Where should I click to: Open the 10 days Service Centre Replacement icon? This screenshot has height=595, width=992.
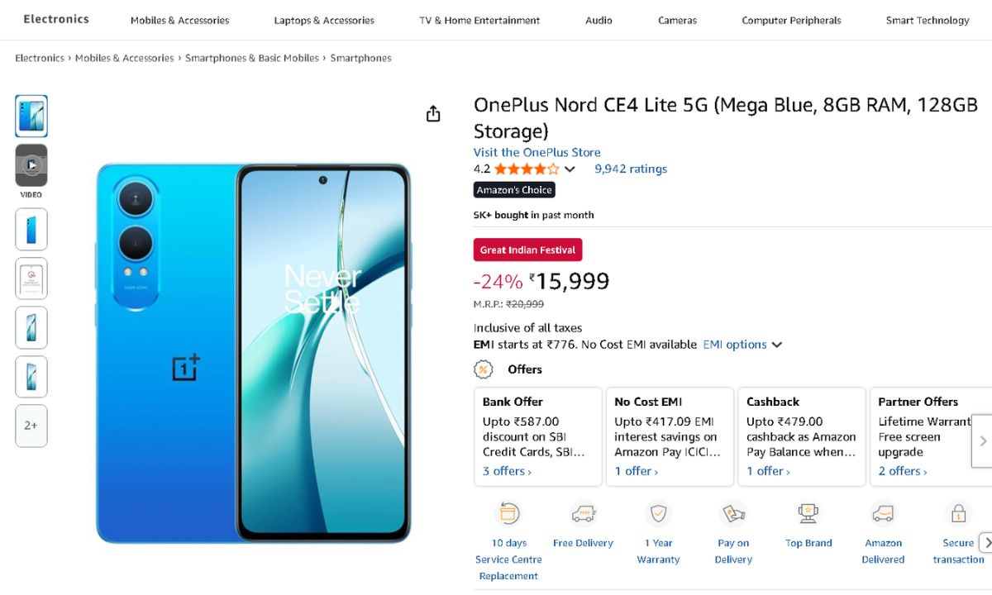coord(508,514)
